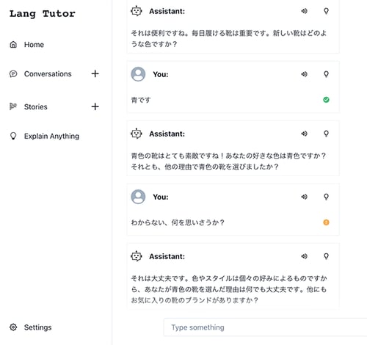Image resolution: width=367 pixels, height=345 pixels.
Task: Click the lightbulb on the first Assistant message
Action: tap(326, 11)
